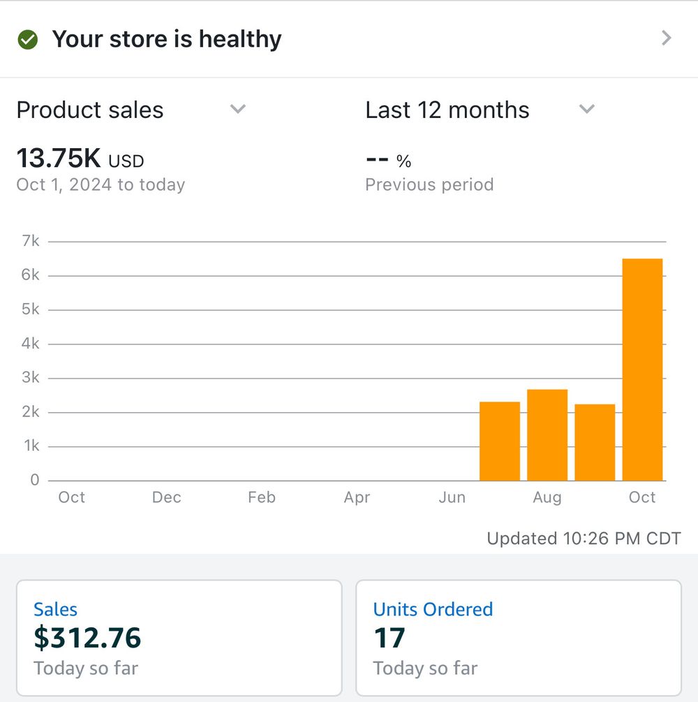Tap the Previous period percentage value

pyautogui.click(x=389, y=161)
